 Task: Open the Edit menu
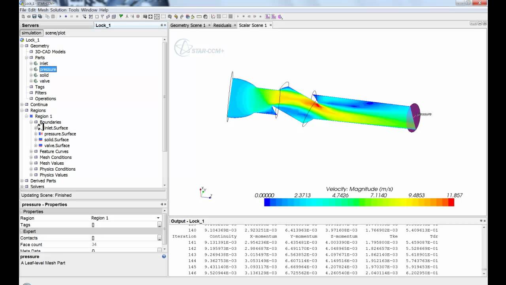coord(32,10)
